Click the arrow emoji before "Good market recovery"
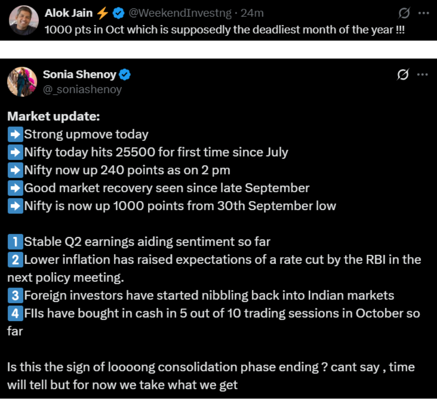Screen dimensions: 437x399 (15, 188)
